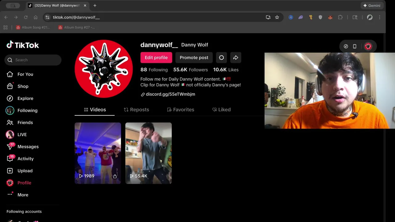Viewport: 395px width, 222px height.
Task: Click the Edit profile button
Action: tap(156, 58)
